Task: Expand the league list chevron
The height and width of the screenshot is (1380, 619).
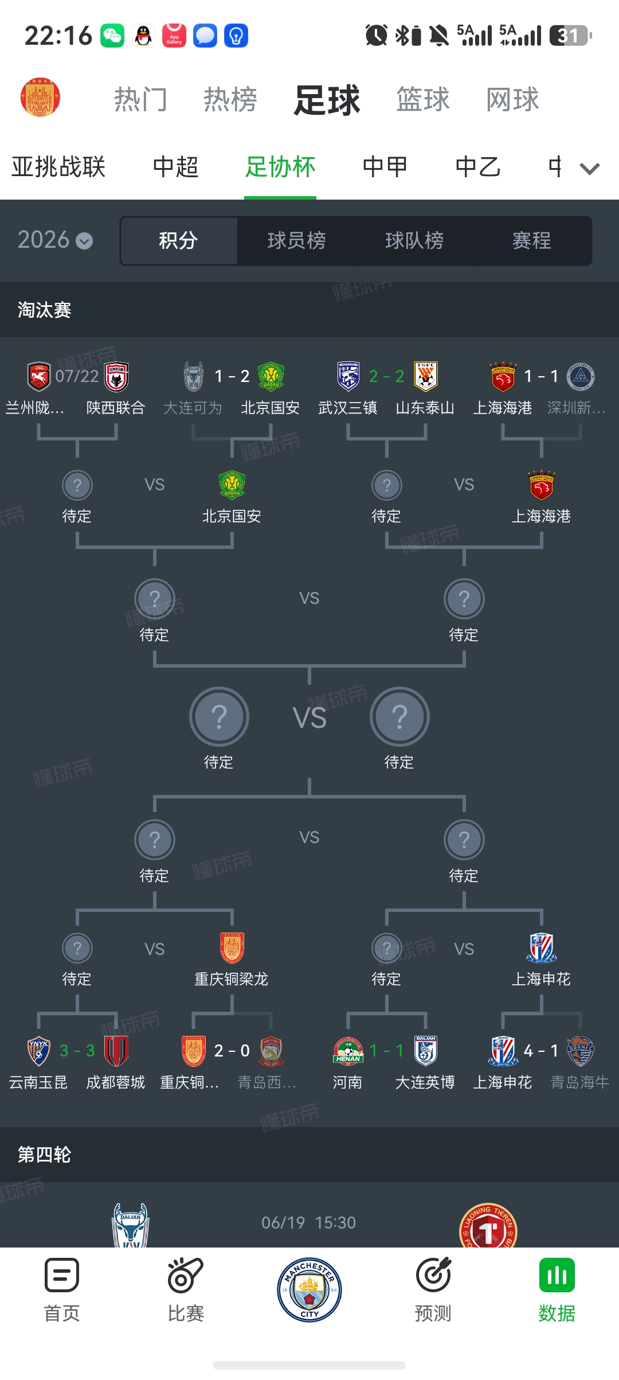Action: [x=590, y=168]
